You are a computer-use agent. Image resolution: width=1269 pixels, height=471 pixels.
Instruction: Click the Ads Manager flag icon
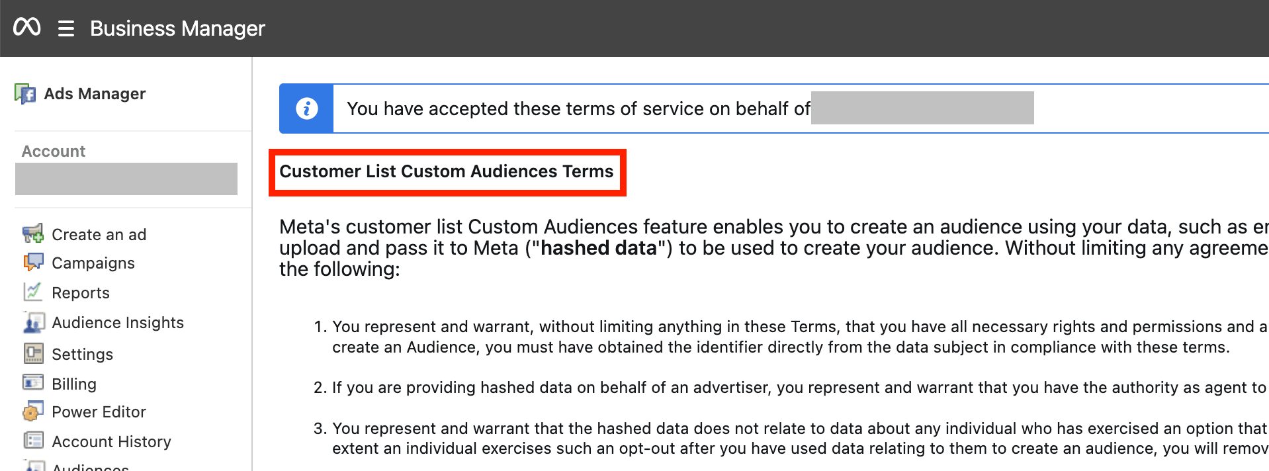25,94
